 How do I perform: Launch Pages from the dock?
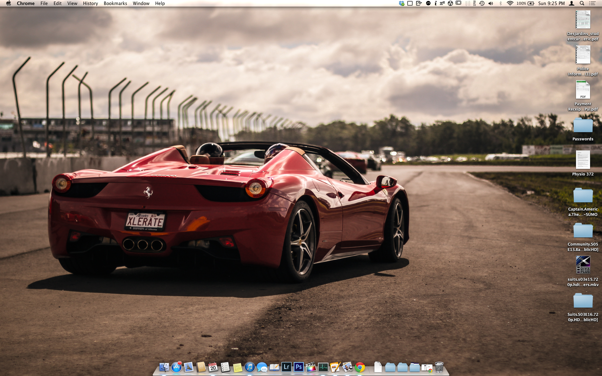335,367
